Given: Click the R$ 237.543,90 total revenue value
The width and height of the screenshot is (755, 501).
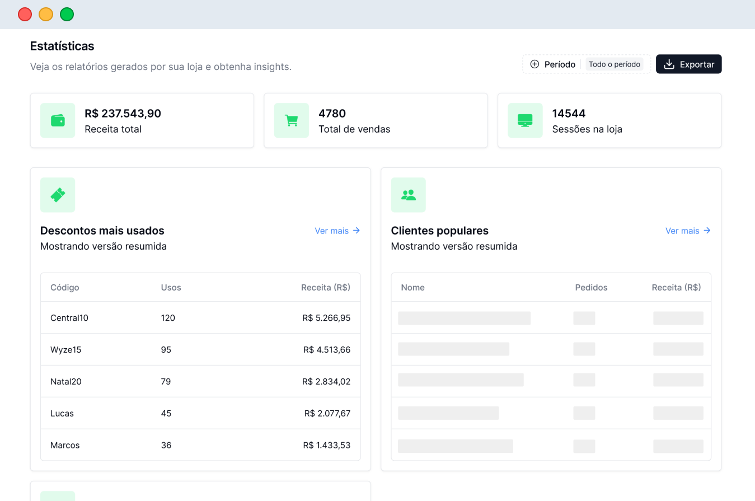Looking at the screenshot, I should click(x=123, y=114).
